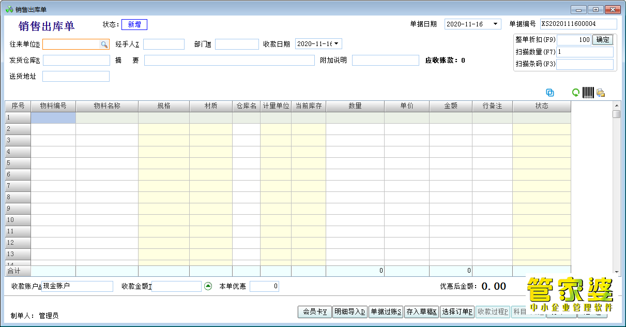Click the paste documents icon beside barcode
Viewport: 626px width, 327px height.
(601, 93)
